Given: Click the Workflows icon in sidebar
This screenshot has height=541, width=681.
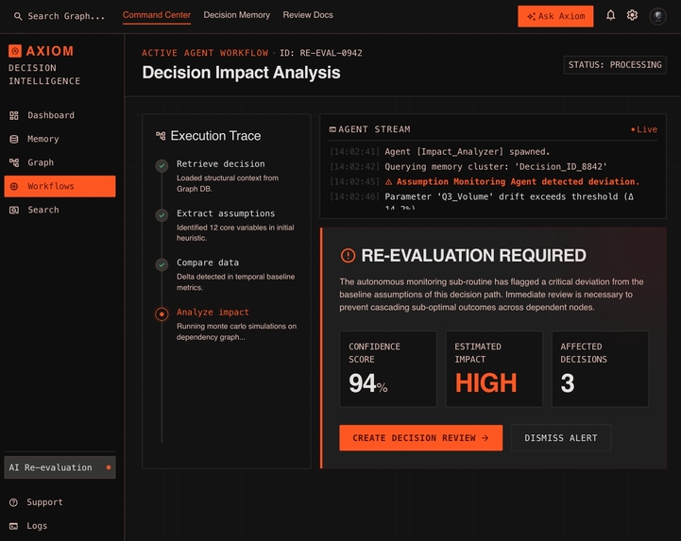Looking at the screenshot, I should click(x=14, y=186).
